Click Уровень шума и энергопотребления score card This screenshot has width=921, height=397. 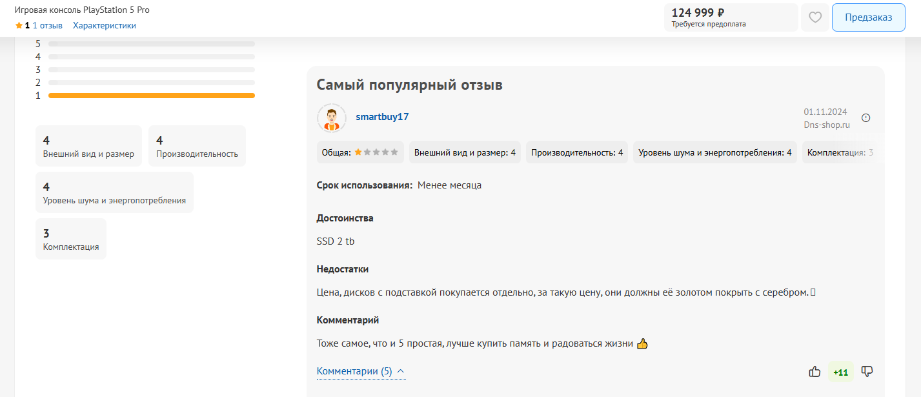(x=114, y=192)
